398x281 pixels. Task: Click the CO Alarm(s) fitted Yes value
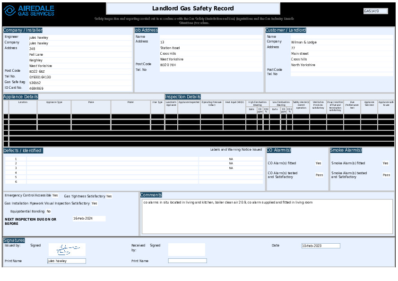click(318, 163)
